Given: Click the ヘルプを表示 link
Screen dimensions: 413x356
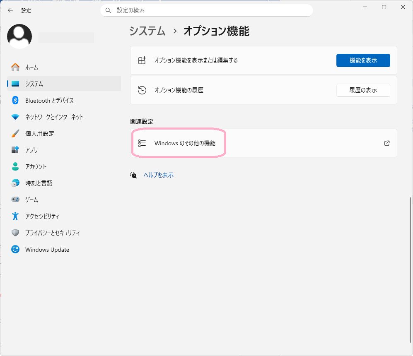Looking at the screenshot, I should coord(158,175).
